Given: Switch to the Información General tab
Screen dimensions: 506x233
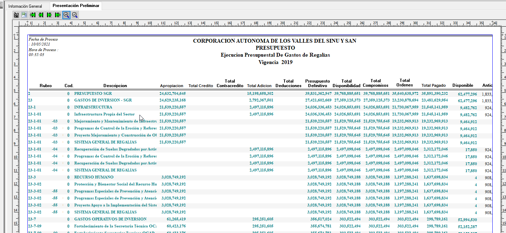Looking at the screenshot, I should (x=25, y=6).
